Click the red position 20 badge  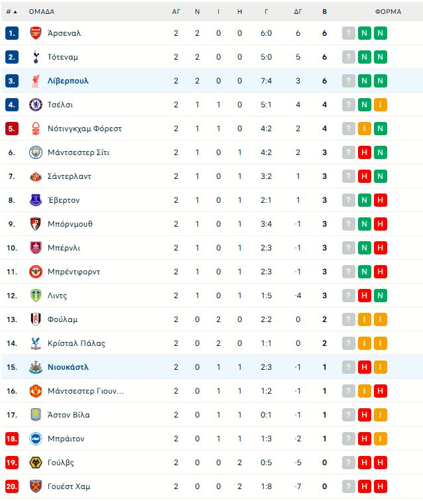point(12,486)
